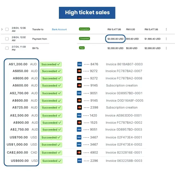This screenshot has height=172, width=175.
Task: Check the Payment from row checkbox
Action: click(x=7, y=39)
